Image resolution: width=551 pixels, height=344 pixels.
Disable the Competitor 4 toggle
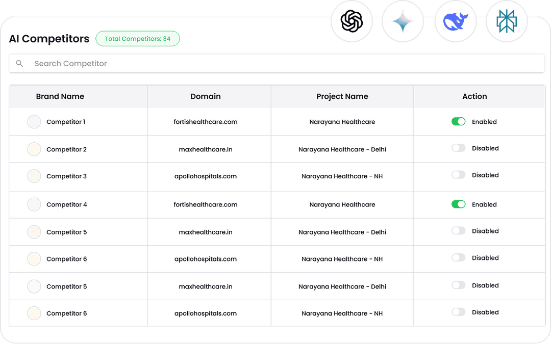coord(458,204)
